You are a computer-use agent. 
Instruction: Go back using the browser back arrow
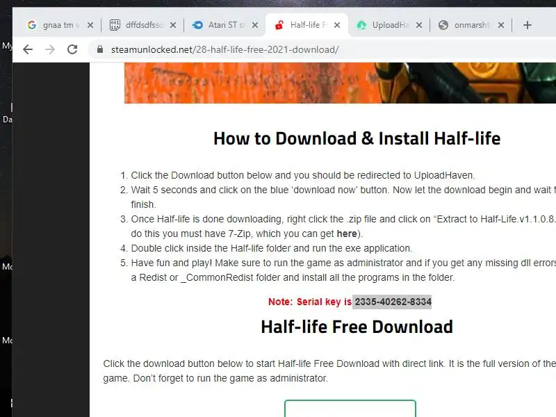[x=28, y=49]
